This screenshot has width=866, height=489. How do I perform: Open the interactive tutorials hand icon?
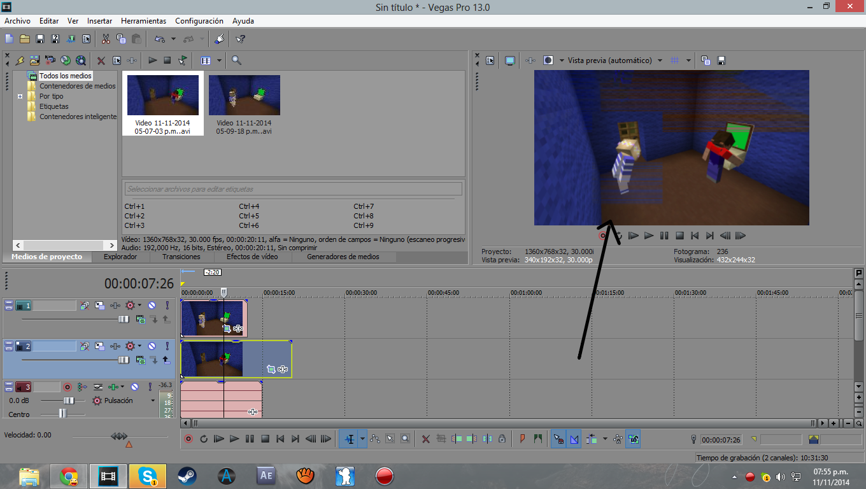pyautogui.click(x=219, y=39)
